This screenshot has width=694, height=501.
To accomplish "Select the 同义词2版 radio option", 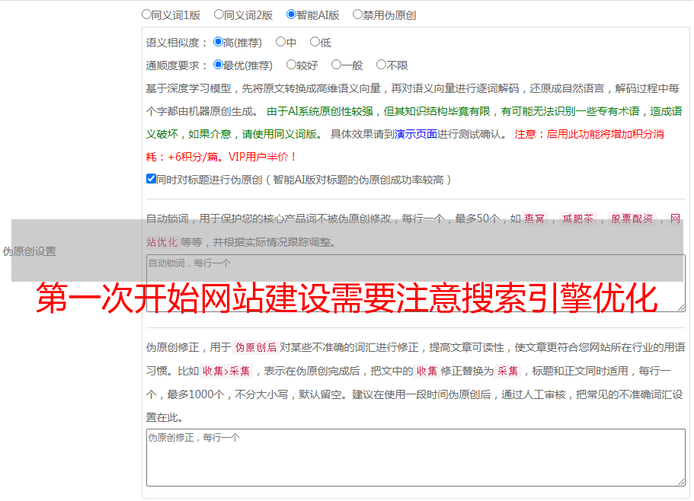I will (x=219, y=14).
